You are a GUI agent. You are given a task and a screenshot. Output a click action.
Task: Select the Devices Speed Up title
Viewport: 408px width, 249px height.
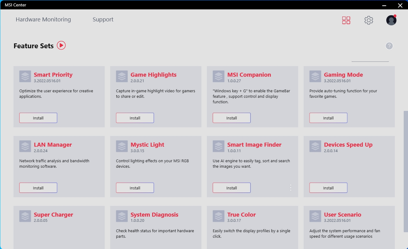(348, 144)
